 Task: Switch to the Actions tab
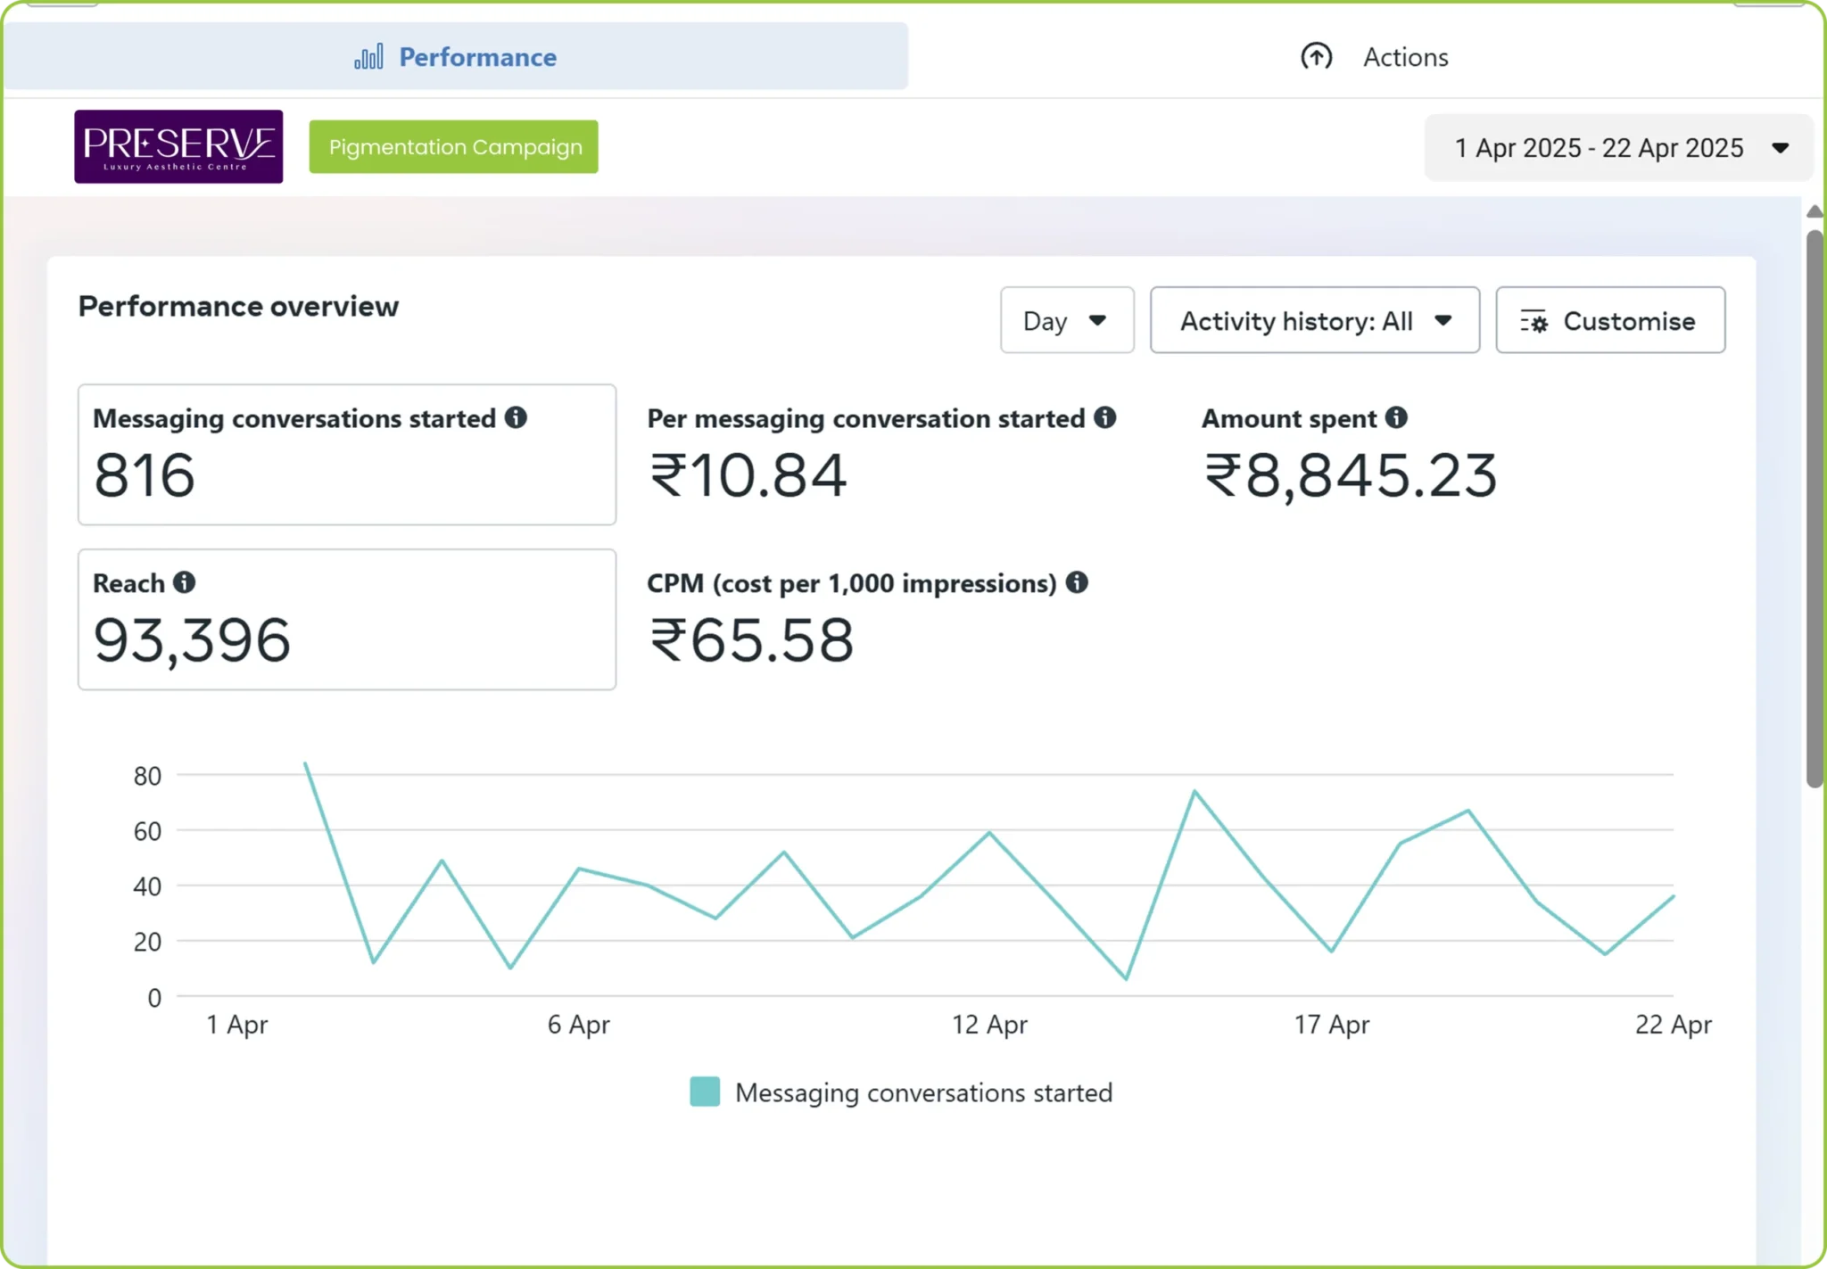pyautogui.click(x=1374, y=57)
